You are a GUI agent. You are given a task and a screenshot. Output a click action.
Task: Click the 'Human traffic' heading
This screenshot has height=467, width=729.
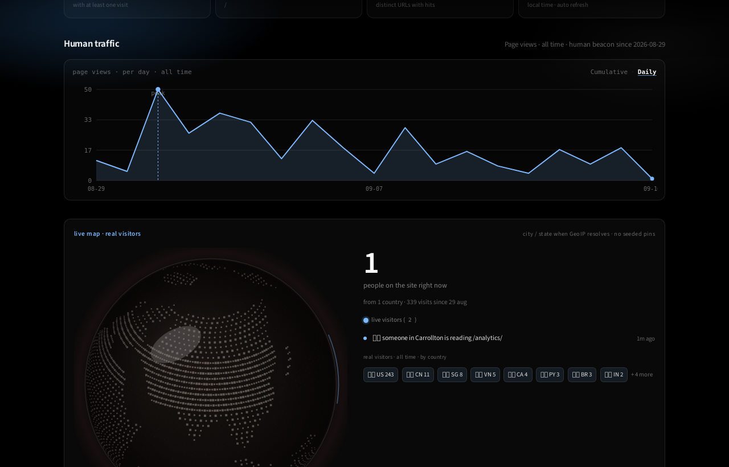(92, 43)
